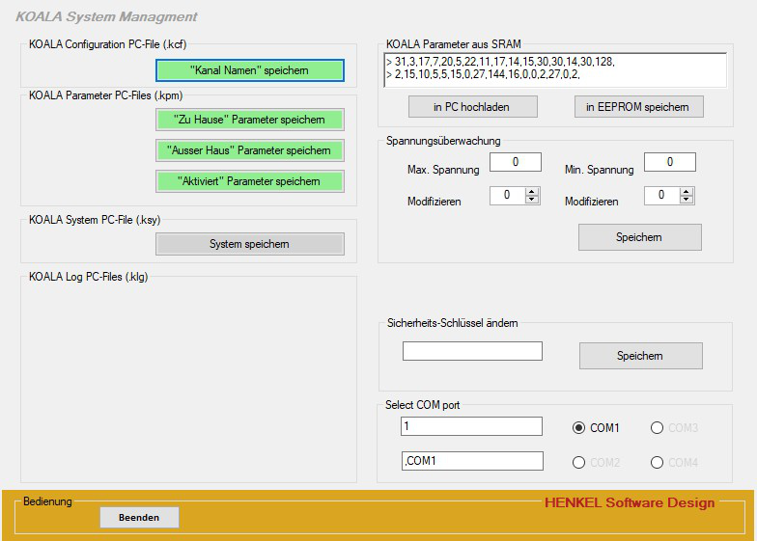Save the new Sicherheits-Schlüssel
The image size is (757, 541).
tap(640, 356)
